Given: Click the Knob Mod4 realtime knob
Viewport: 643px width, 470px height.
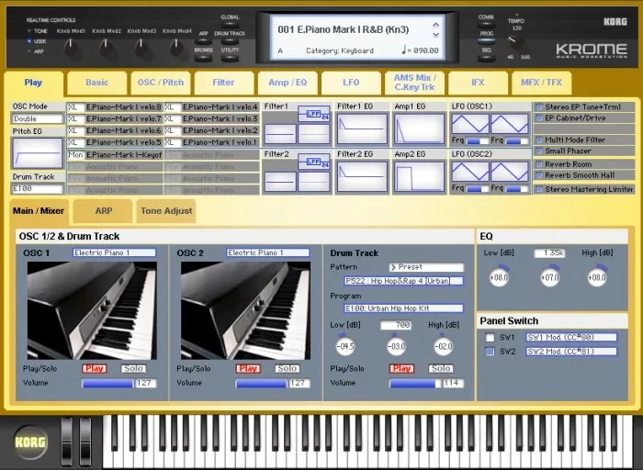Looking at the screenshot, I should click(176, 49).
